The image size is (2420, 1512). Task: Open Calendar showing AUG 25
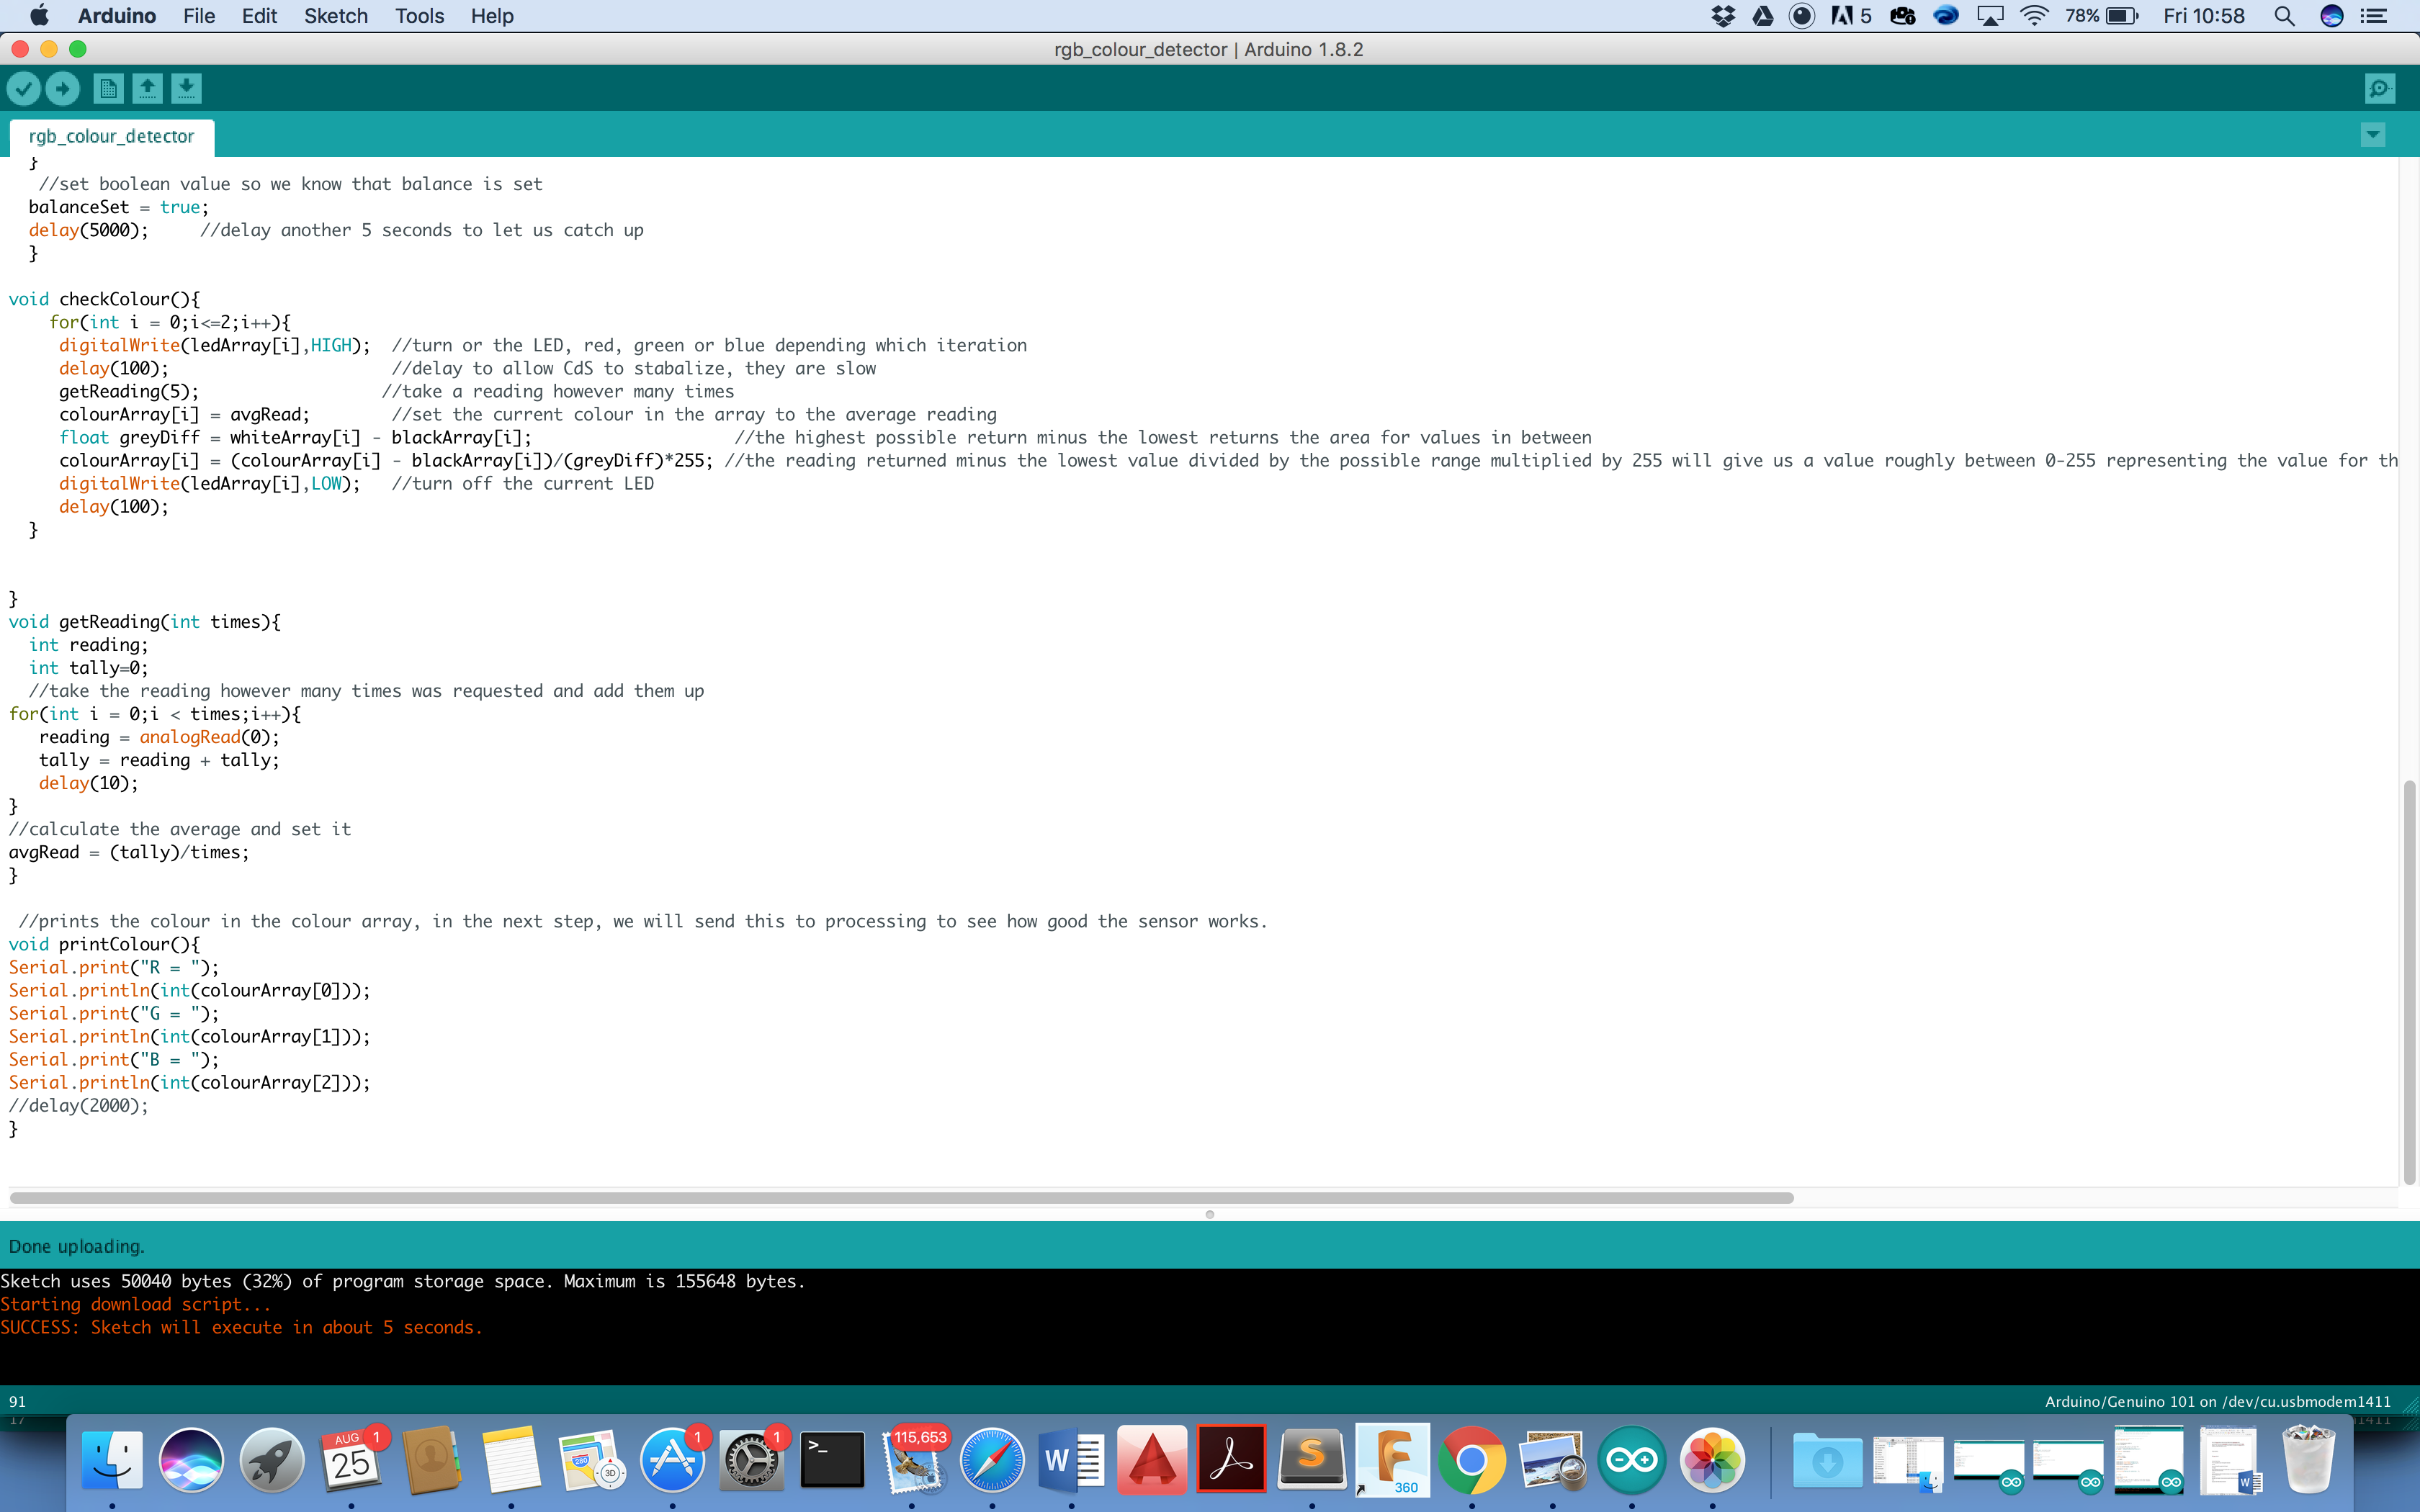click(x=351, y=1460)
